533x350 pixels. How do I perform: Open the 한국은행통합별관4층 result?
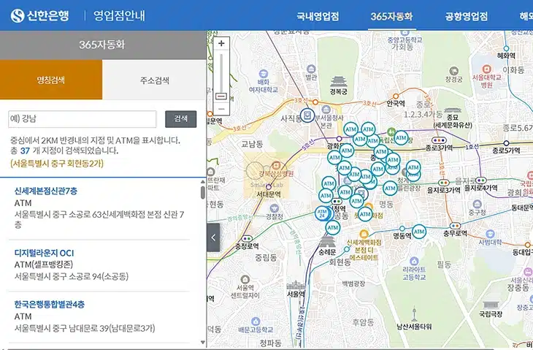(50, 304)
